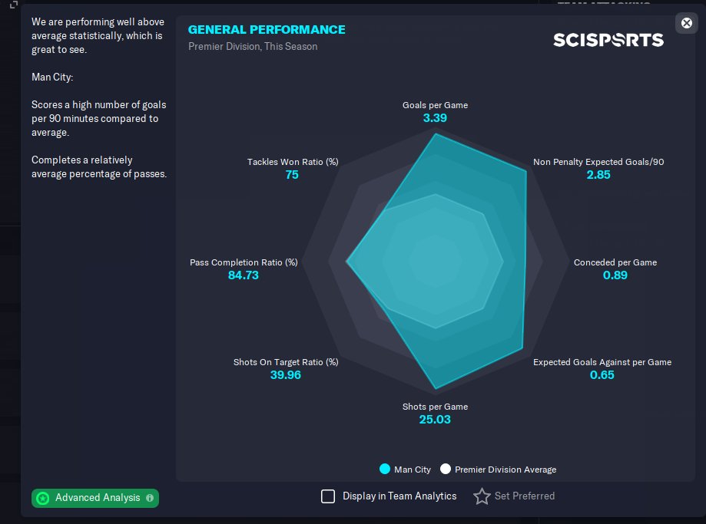Close the General Performance dialog

coord(687,23)
